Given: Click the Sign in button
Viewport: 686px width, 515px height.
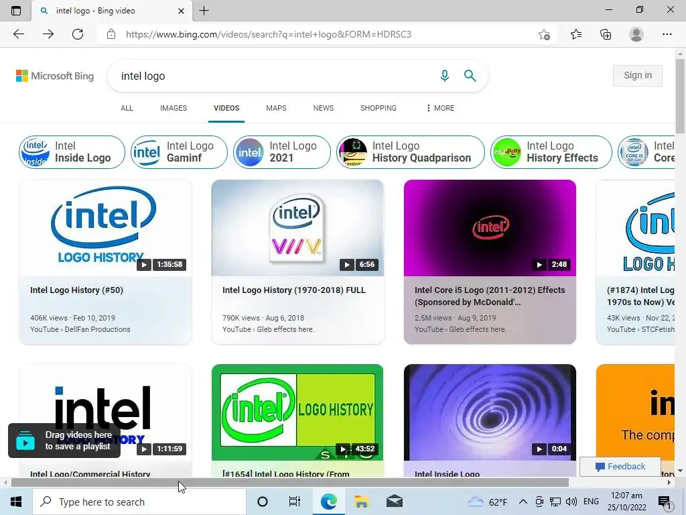Looking at the screenshot, I should pos(638,75).
